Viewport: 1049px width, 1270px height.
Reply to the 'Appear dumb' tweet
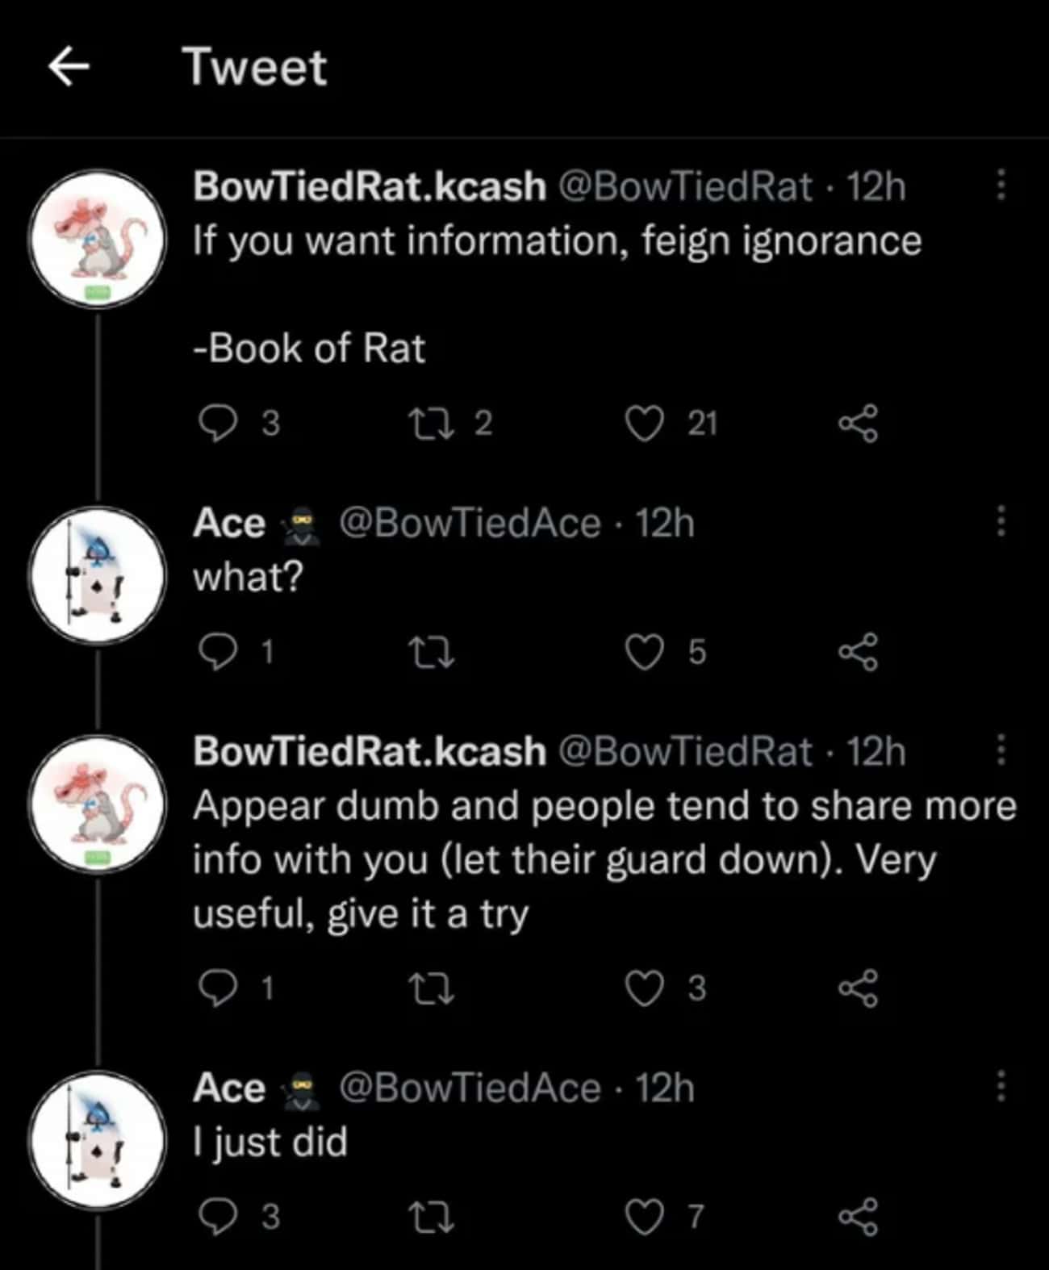click(x=218, y=988)
